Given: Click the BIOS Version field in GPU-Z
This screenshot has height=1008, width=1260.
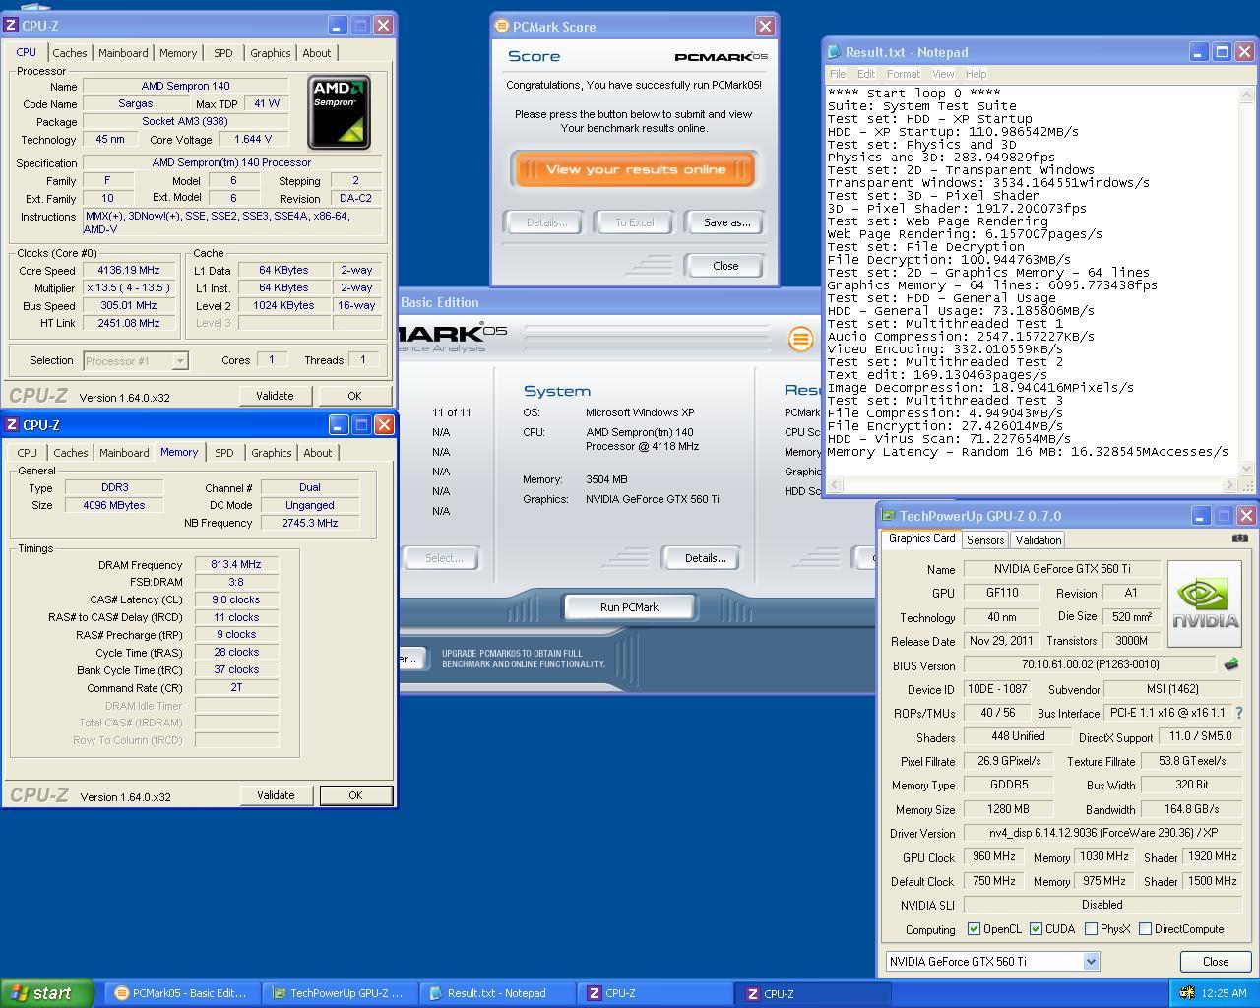Looking at the screenshot, I should (x=1090, y=665).
